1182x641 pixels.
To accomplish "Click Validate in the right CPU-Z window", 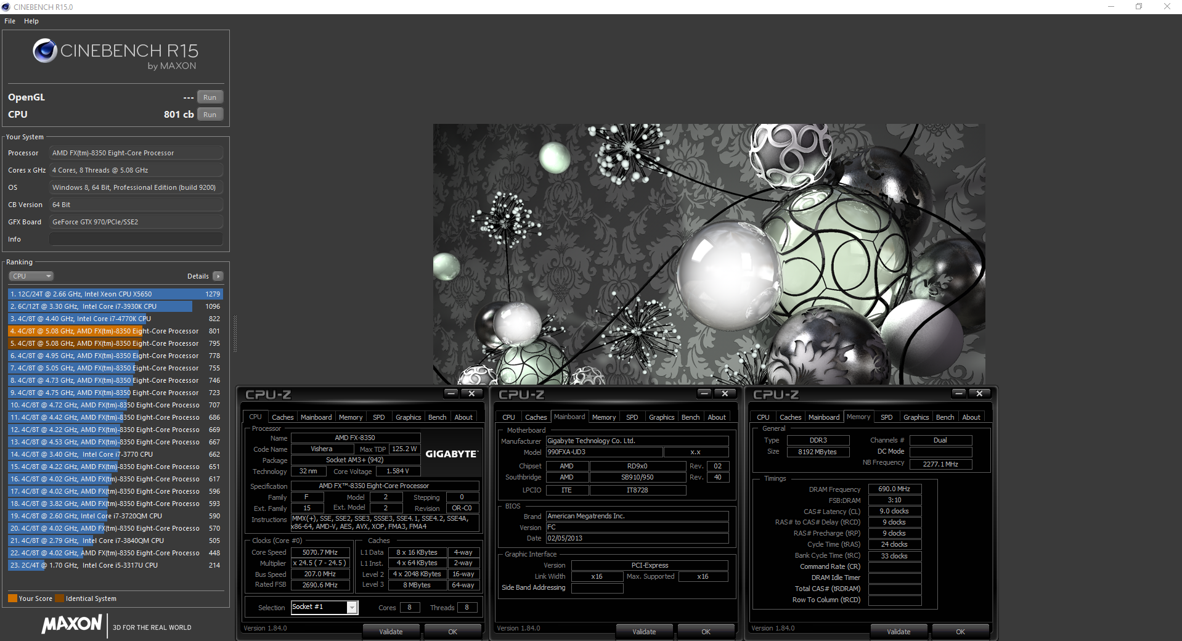I will tap(899, 632).
